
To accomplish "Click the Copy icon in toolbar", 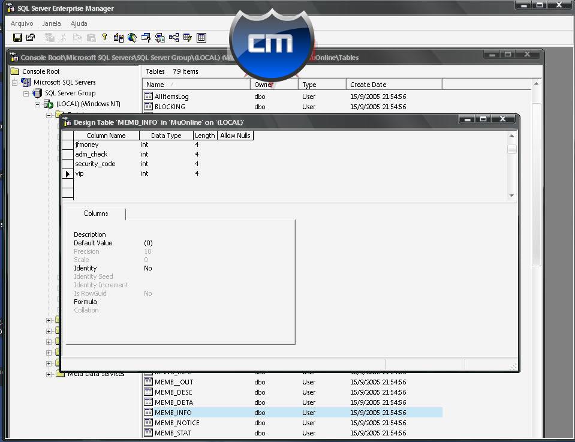I will [x=77, y=37].
